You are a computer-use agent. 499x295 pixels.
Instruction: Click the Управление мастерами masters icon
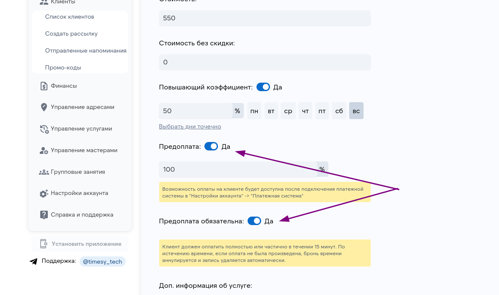pos(44,150)
